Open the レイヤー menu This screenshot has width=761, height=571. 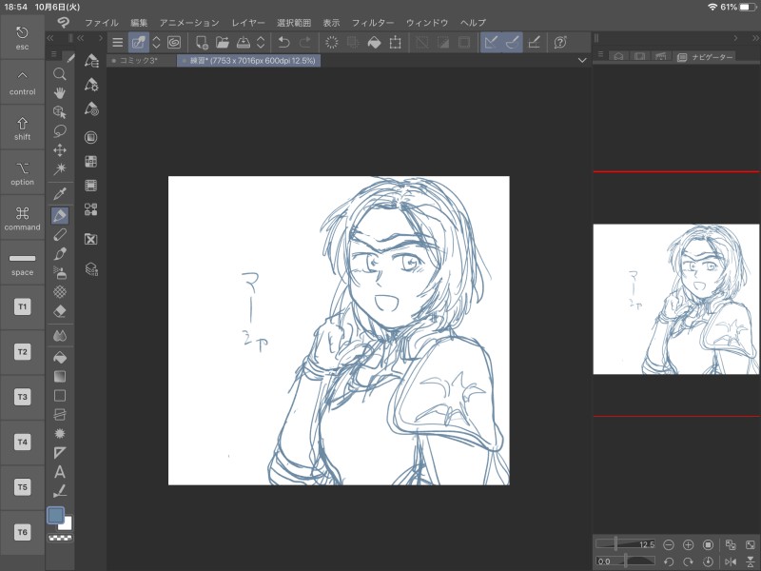click(248, 22)
